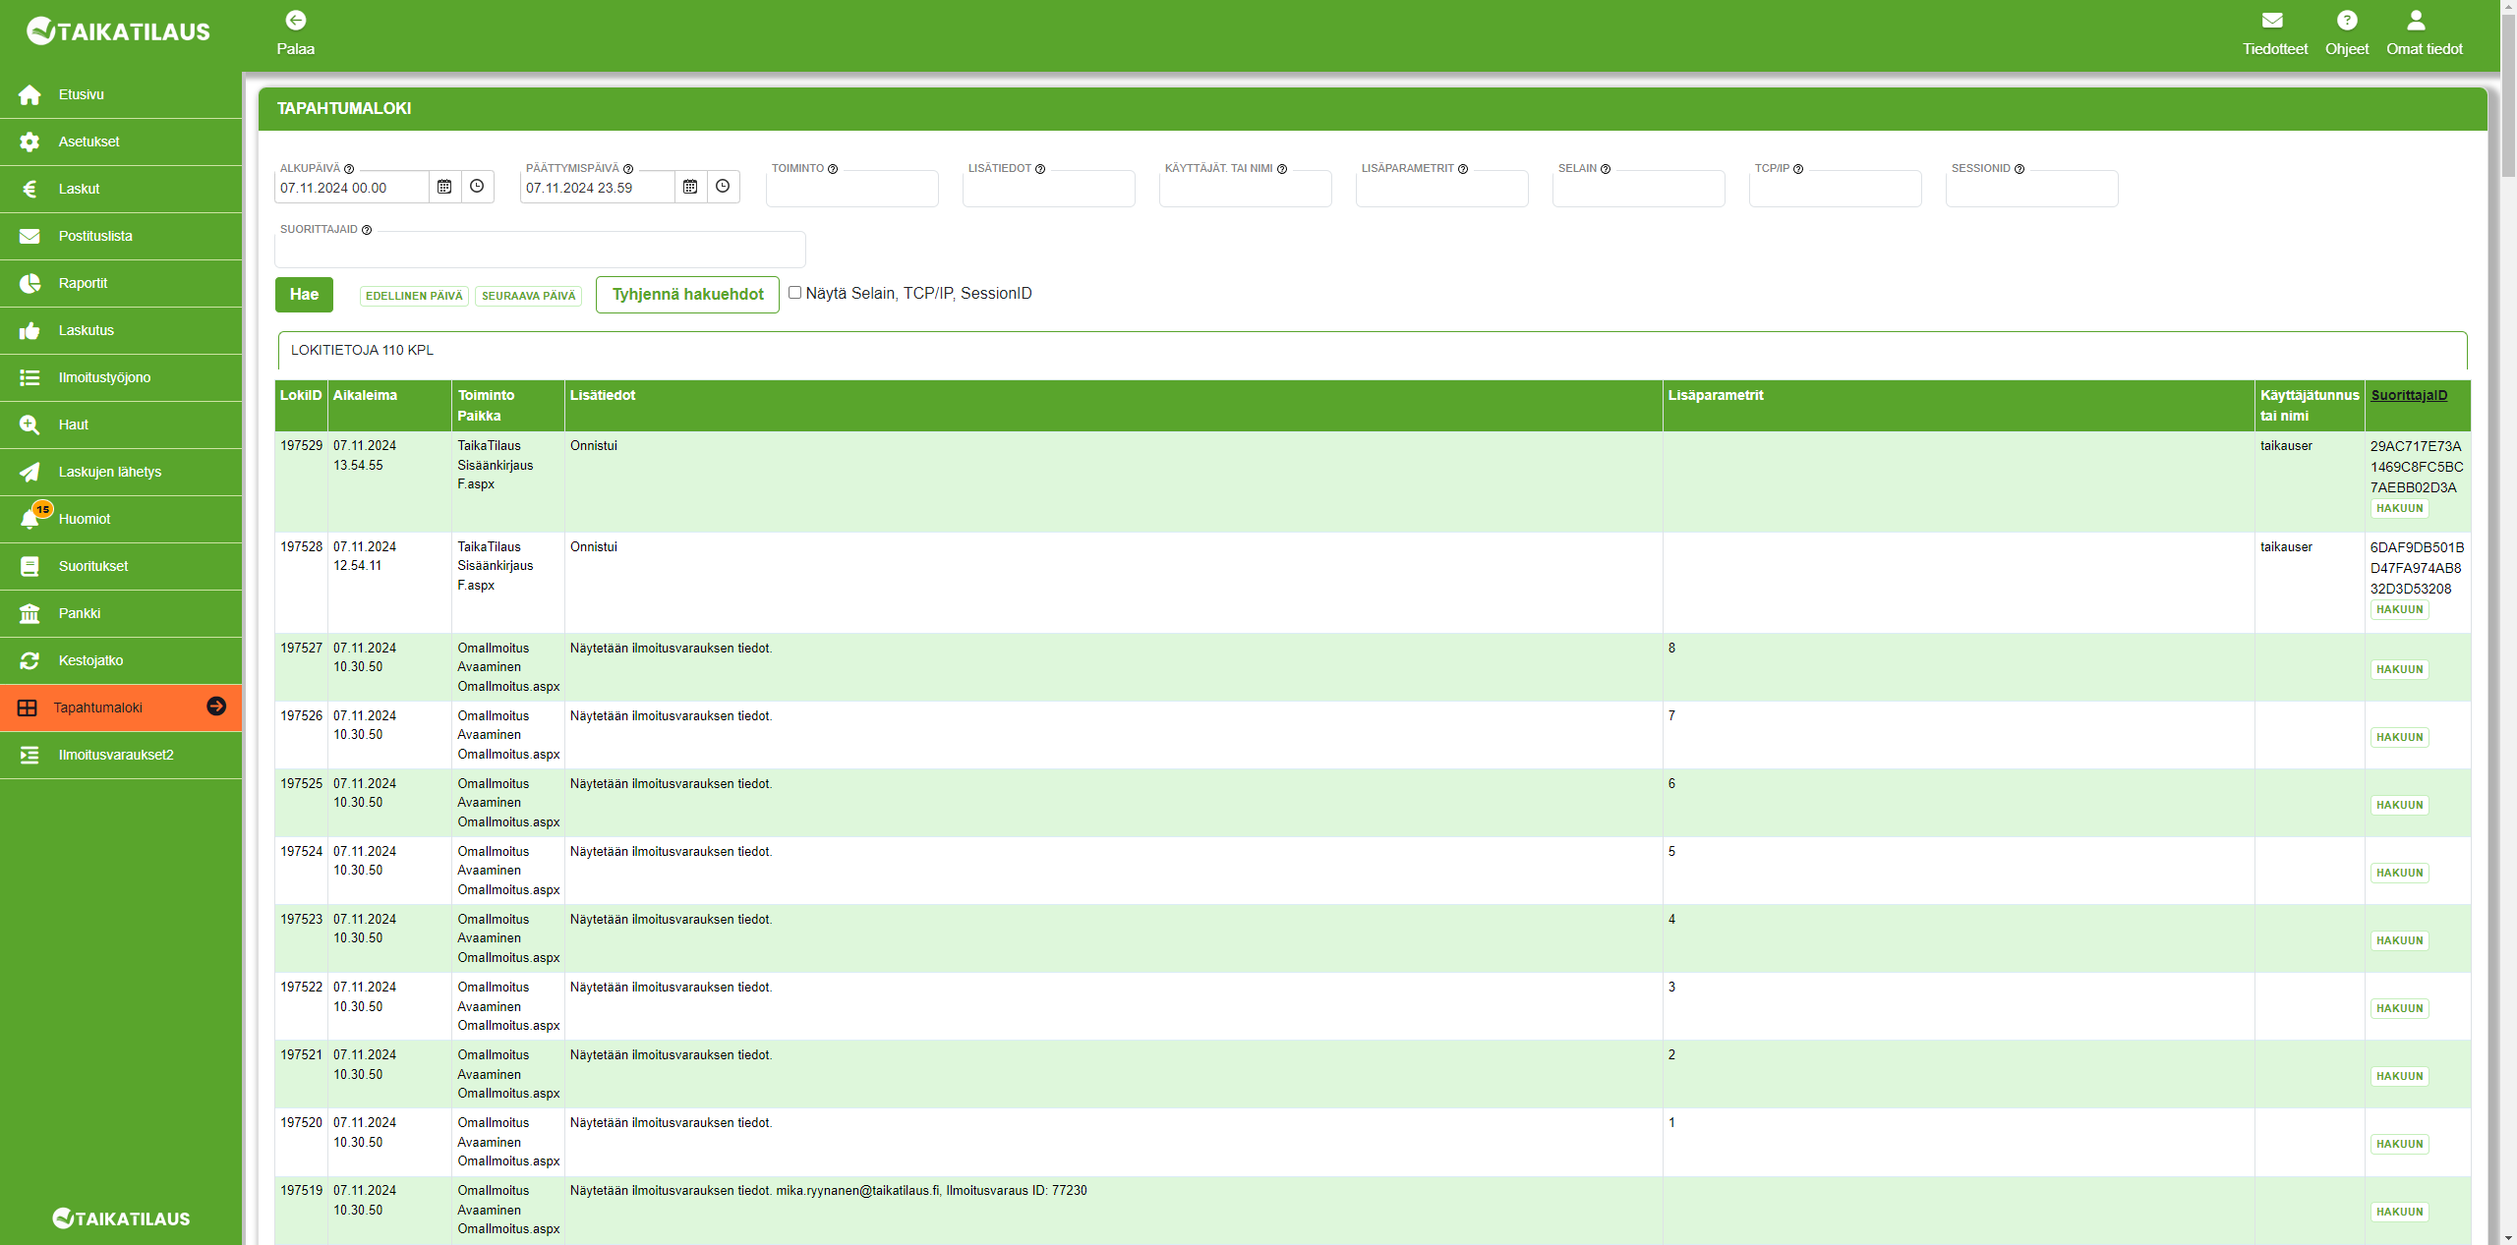The width and height of the screenshot is (2517, 1245).
Task: Open the Päättymispäivä calendar picker
Action: tap(690, 187)
